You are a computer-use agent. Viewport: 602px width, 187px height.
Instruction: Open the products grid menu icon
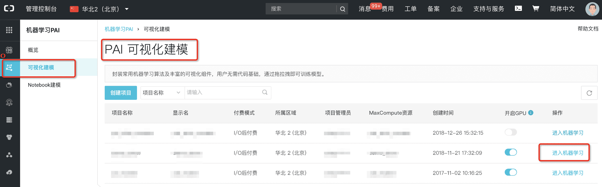pyautogui.click(x=9, y=30)
